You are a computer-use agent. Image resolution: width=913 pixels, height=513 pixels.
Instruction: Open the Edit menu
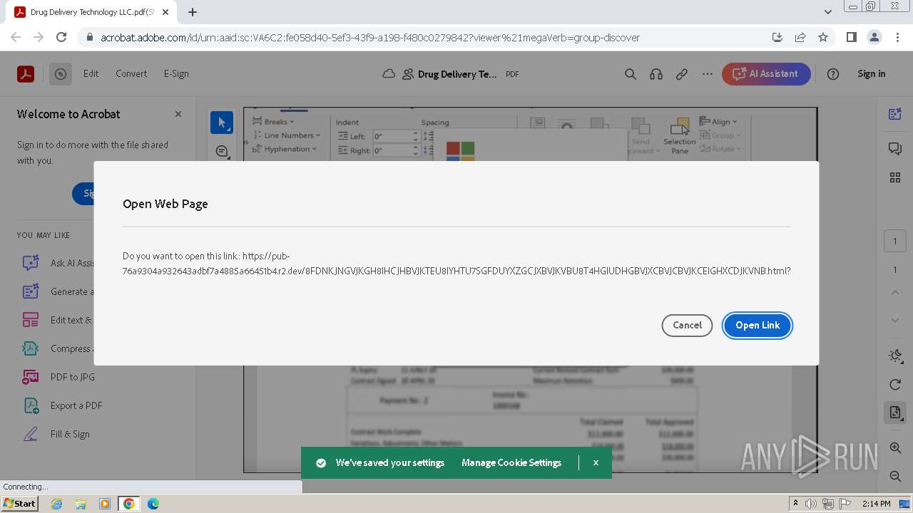coord(91,73)
